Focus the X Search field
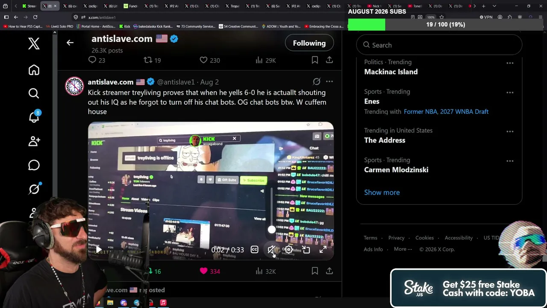547x308 pixels. click(x=439, y=45)
